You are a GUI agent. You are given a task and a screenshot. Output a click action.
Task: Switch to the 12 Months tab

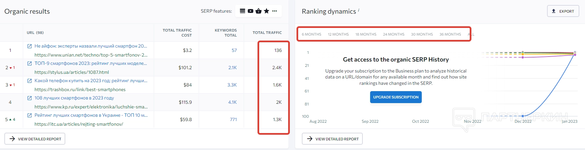click(x=338, y=34)
